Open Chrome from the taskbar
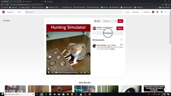Viewport: 171px width, 96px height. pos(42,94)
